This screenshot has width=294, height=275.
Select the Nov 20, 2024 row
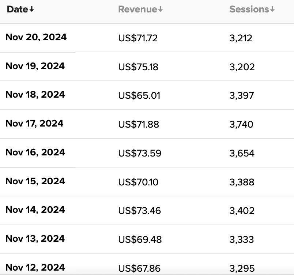click(147, 38)
